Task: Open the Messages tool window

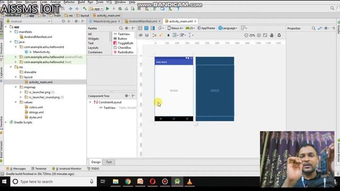Action: (x=16, y=169)
